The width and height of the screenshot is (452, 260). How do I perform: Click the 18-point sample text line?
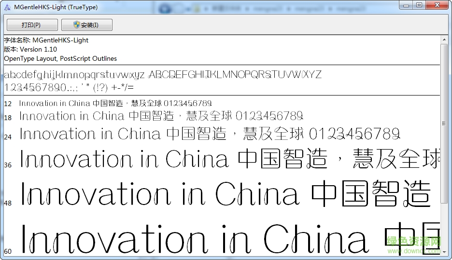(x=161, y=116)
